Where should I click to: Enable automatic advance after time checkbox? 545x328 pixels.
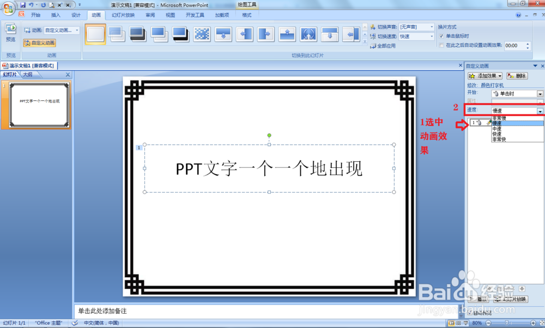[x=441, y=45]
